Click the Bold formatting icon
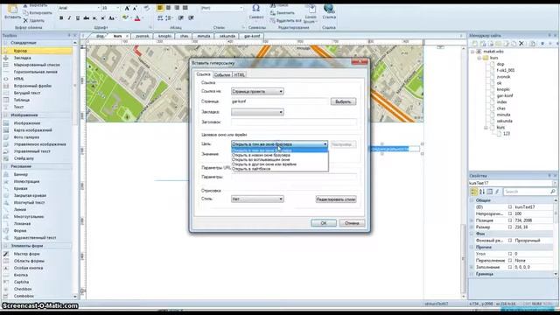Screen dimensions: 560x315 [x=61, y=17]
